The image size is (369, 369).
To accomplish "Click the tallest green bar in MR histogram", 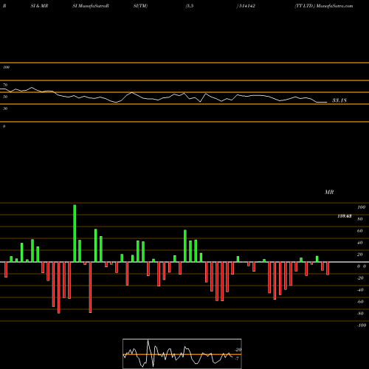I will (x=75, y=233).
